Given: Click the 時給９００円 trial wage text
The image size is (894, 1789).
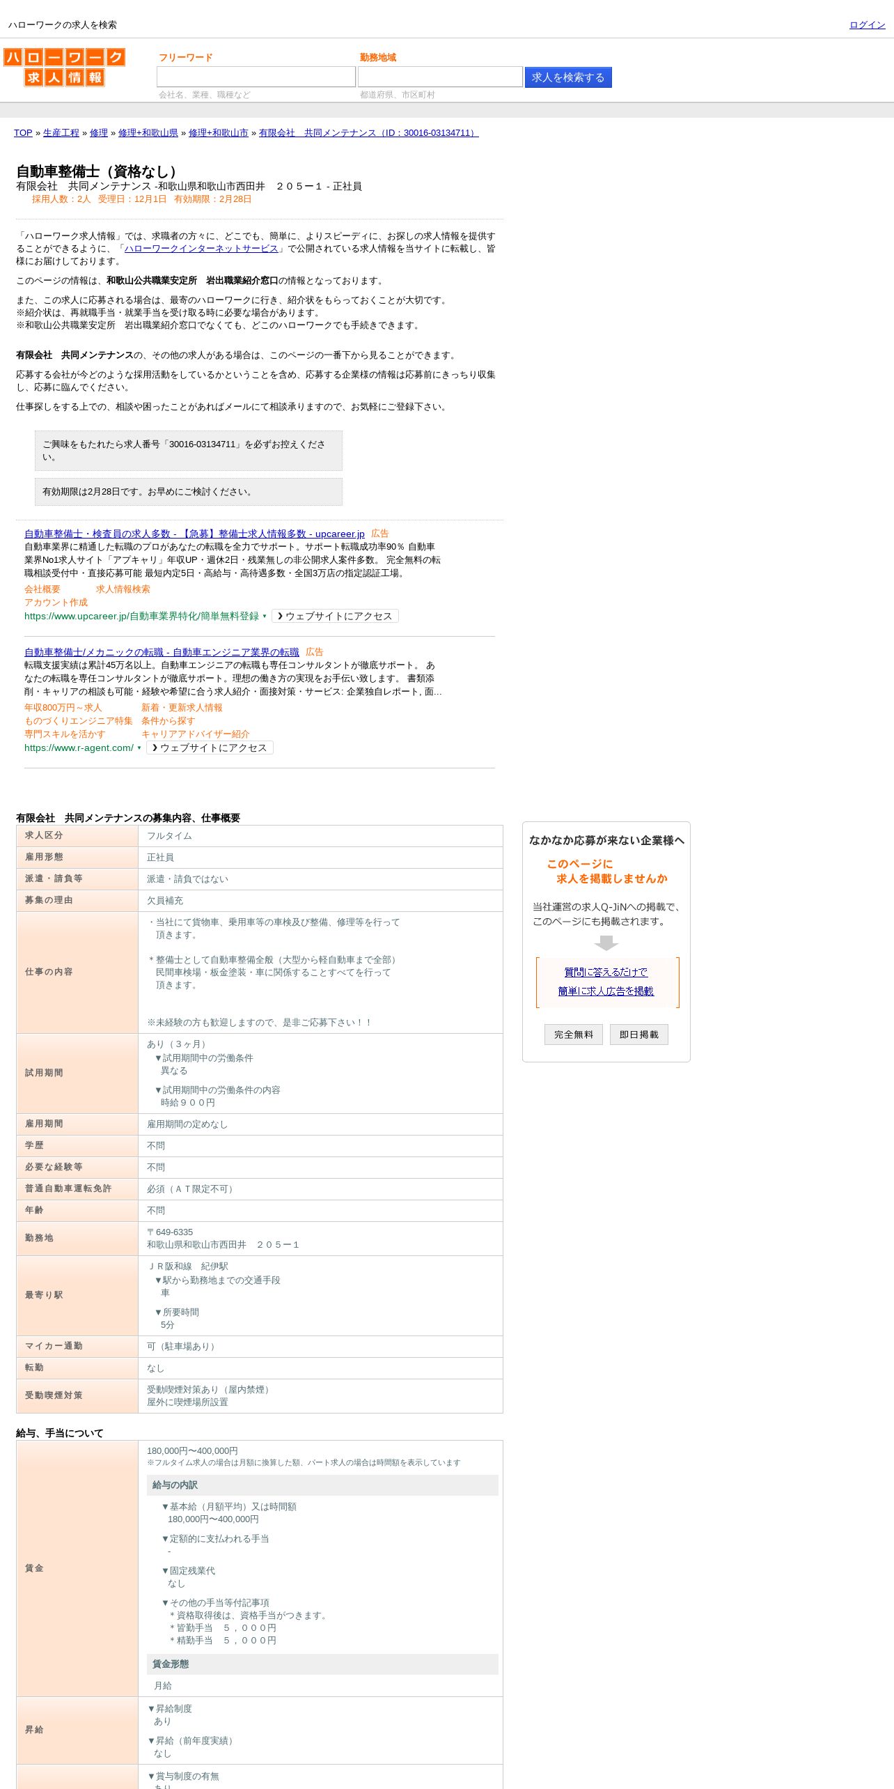Looking at the screenshot, I should (x=188, y=1103).
